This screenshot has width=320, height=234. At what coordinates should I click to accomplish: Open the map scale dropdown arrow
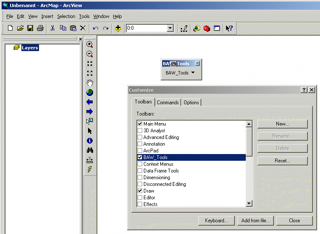[170, 28]
